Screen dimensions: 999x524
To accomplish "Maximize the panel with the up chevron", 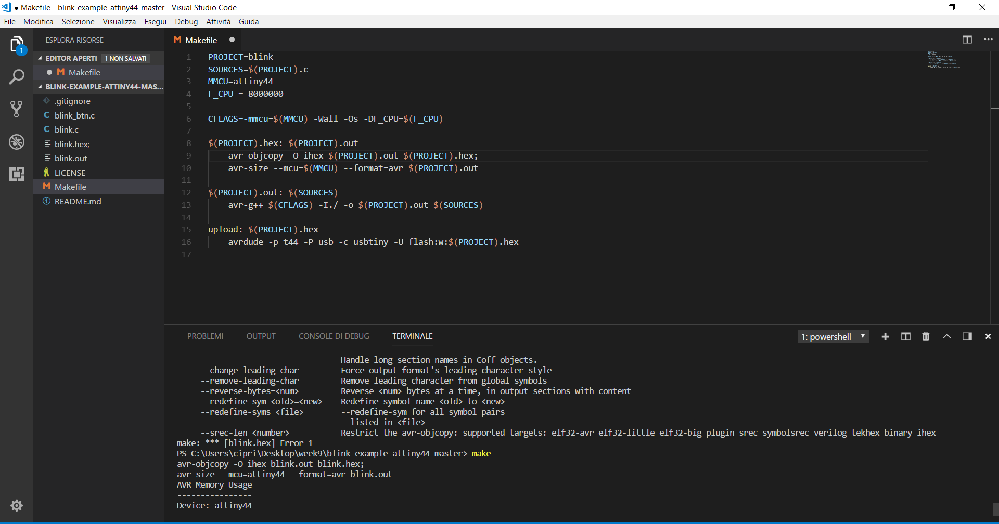I will click(x=947, y=337).
